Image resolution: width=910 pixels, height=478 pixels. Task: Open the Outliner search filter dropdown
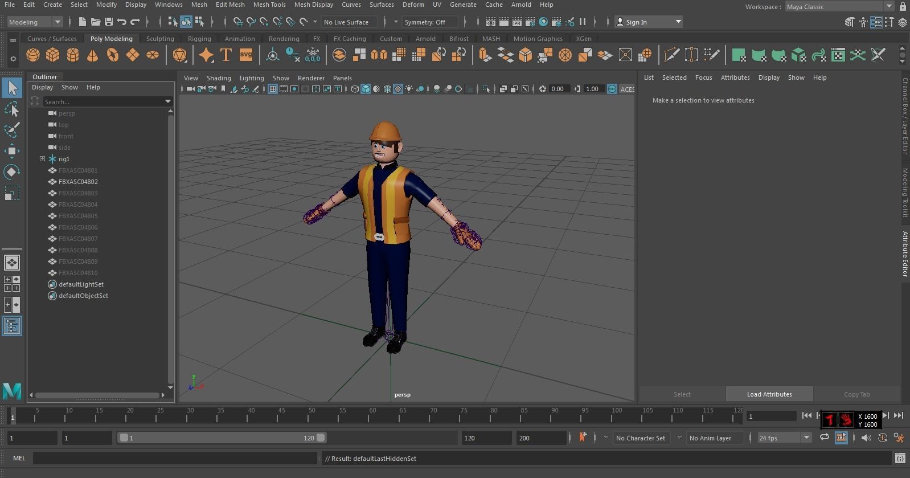click(168, 101)
